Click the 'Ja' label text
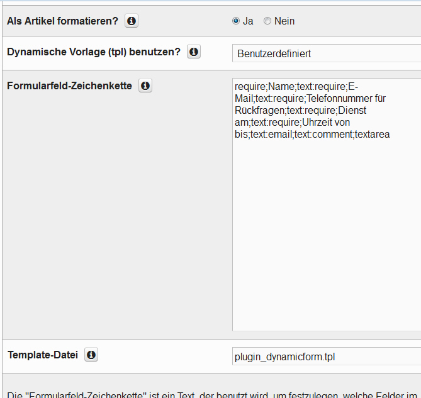This screenshot has width=421, height=398. [248, 21]
